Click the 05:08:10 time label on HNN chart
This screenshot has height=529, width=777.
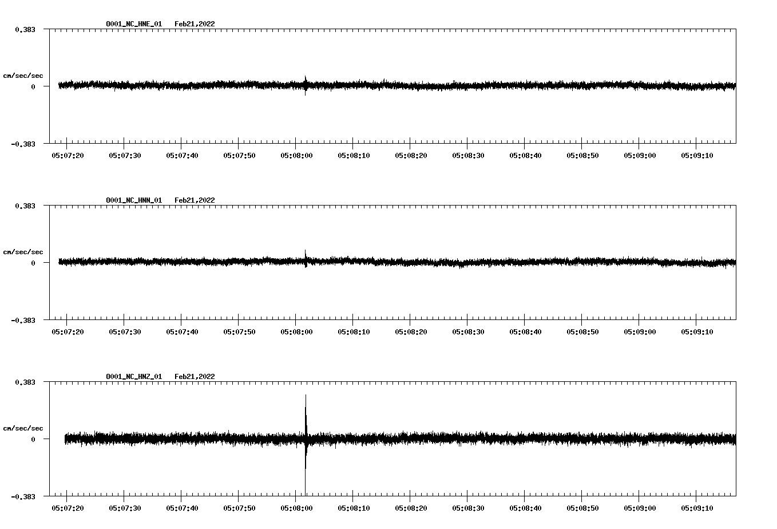[354, 331]
